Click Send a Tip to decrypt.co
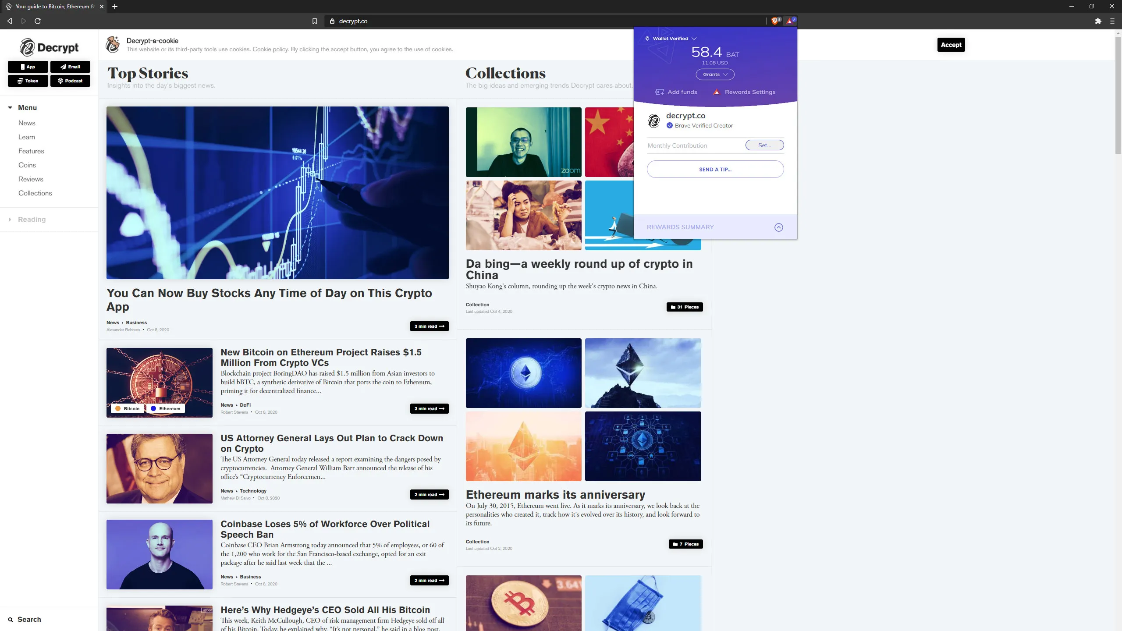Image resolution: width=1122 pixels, height=631 pixels. [714, 169]
